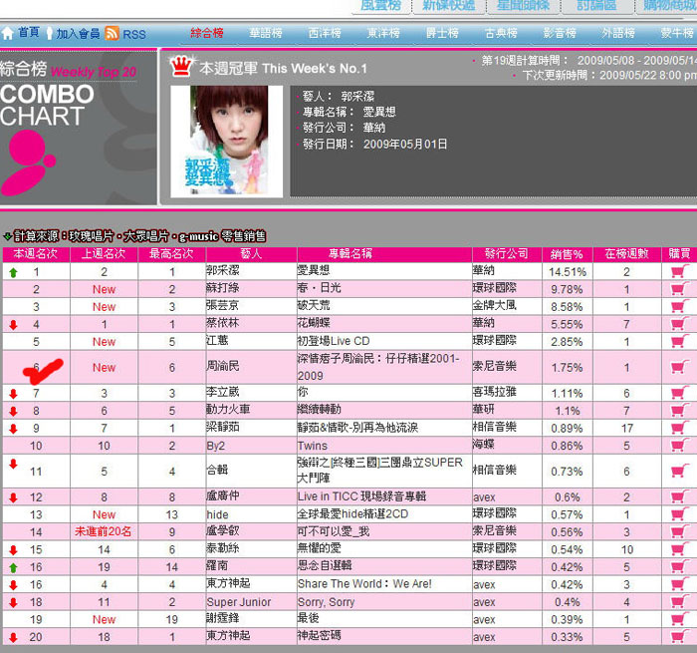Click the cart icon in the 謝霆鋒 row
Screen dimensions: 697x653
click(679, 619)
